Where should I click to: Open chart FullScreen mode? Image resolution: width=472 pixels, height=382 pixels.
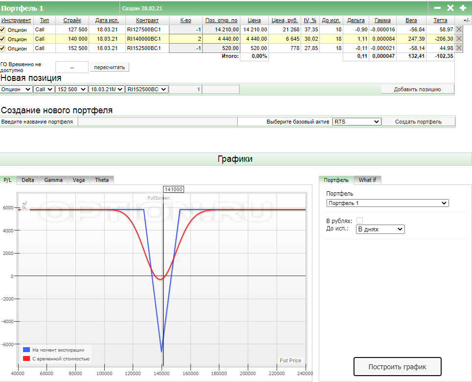(x=158, y=198)
